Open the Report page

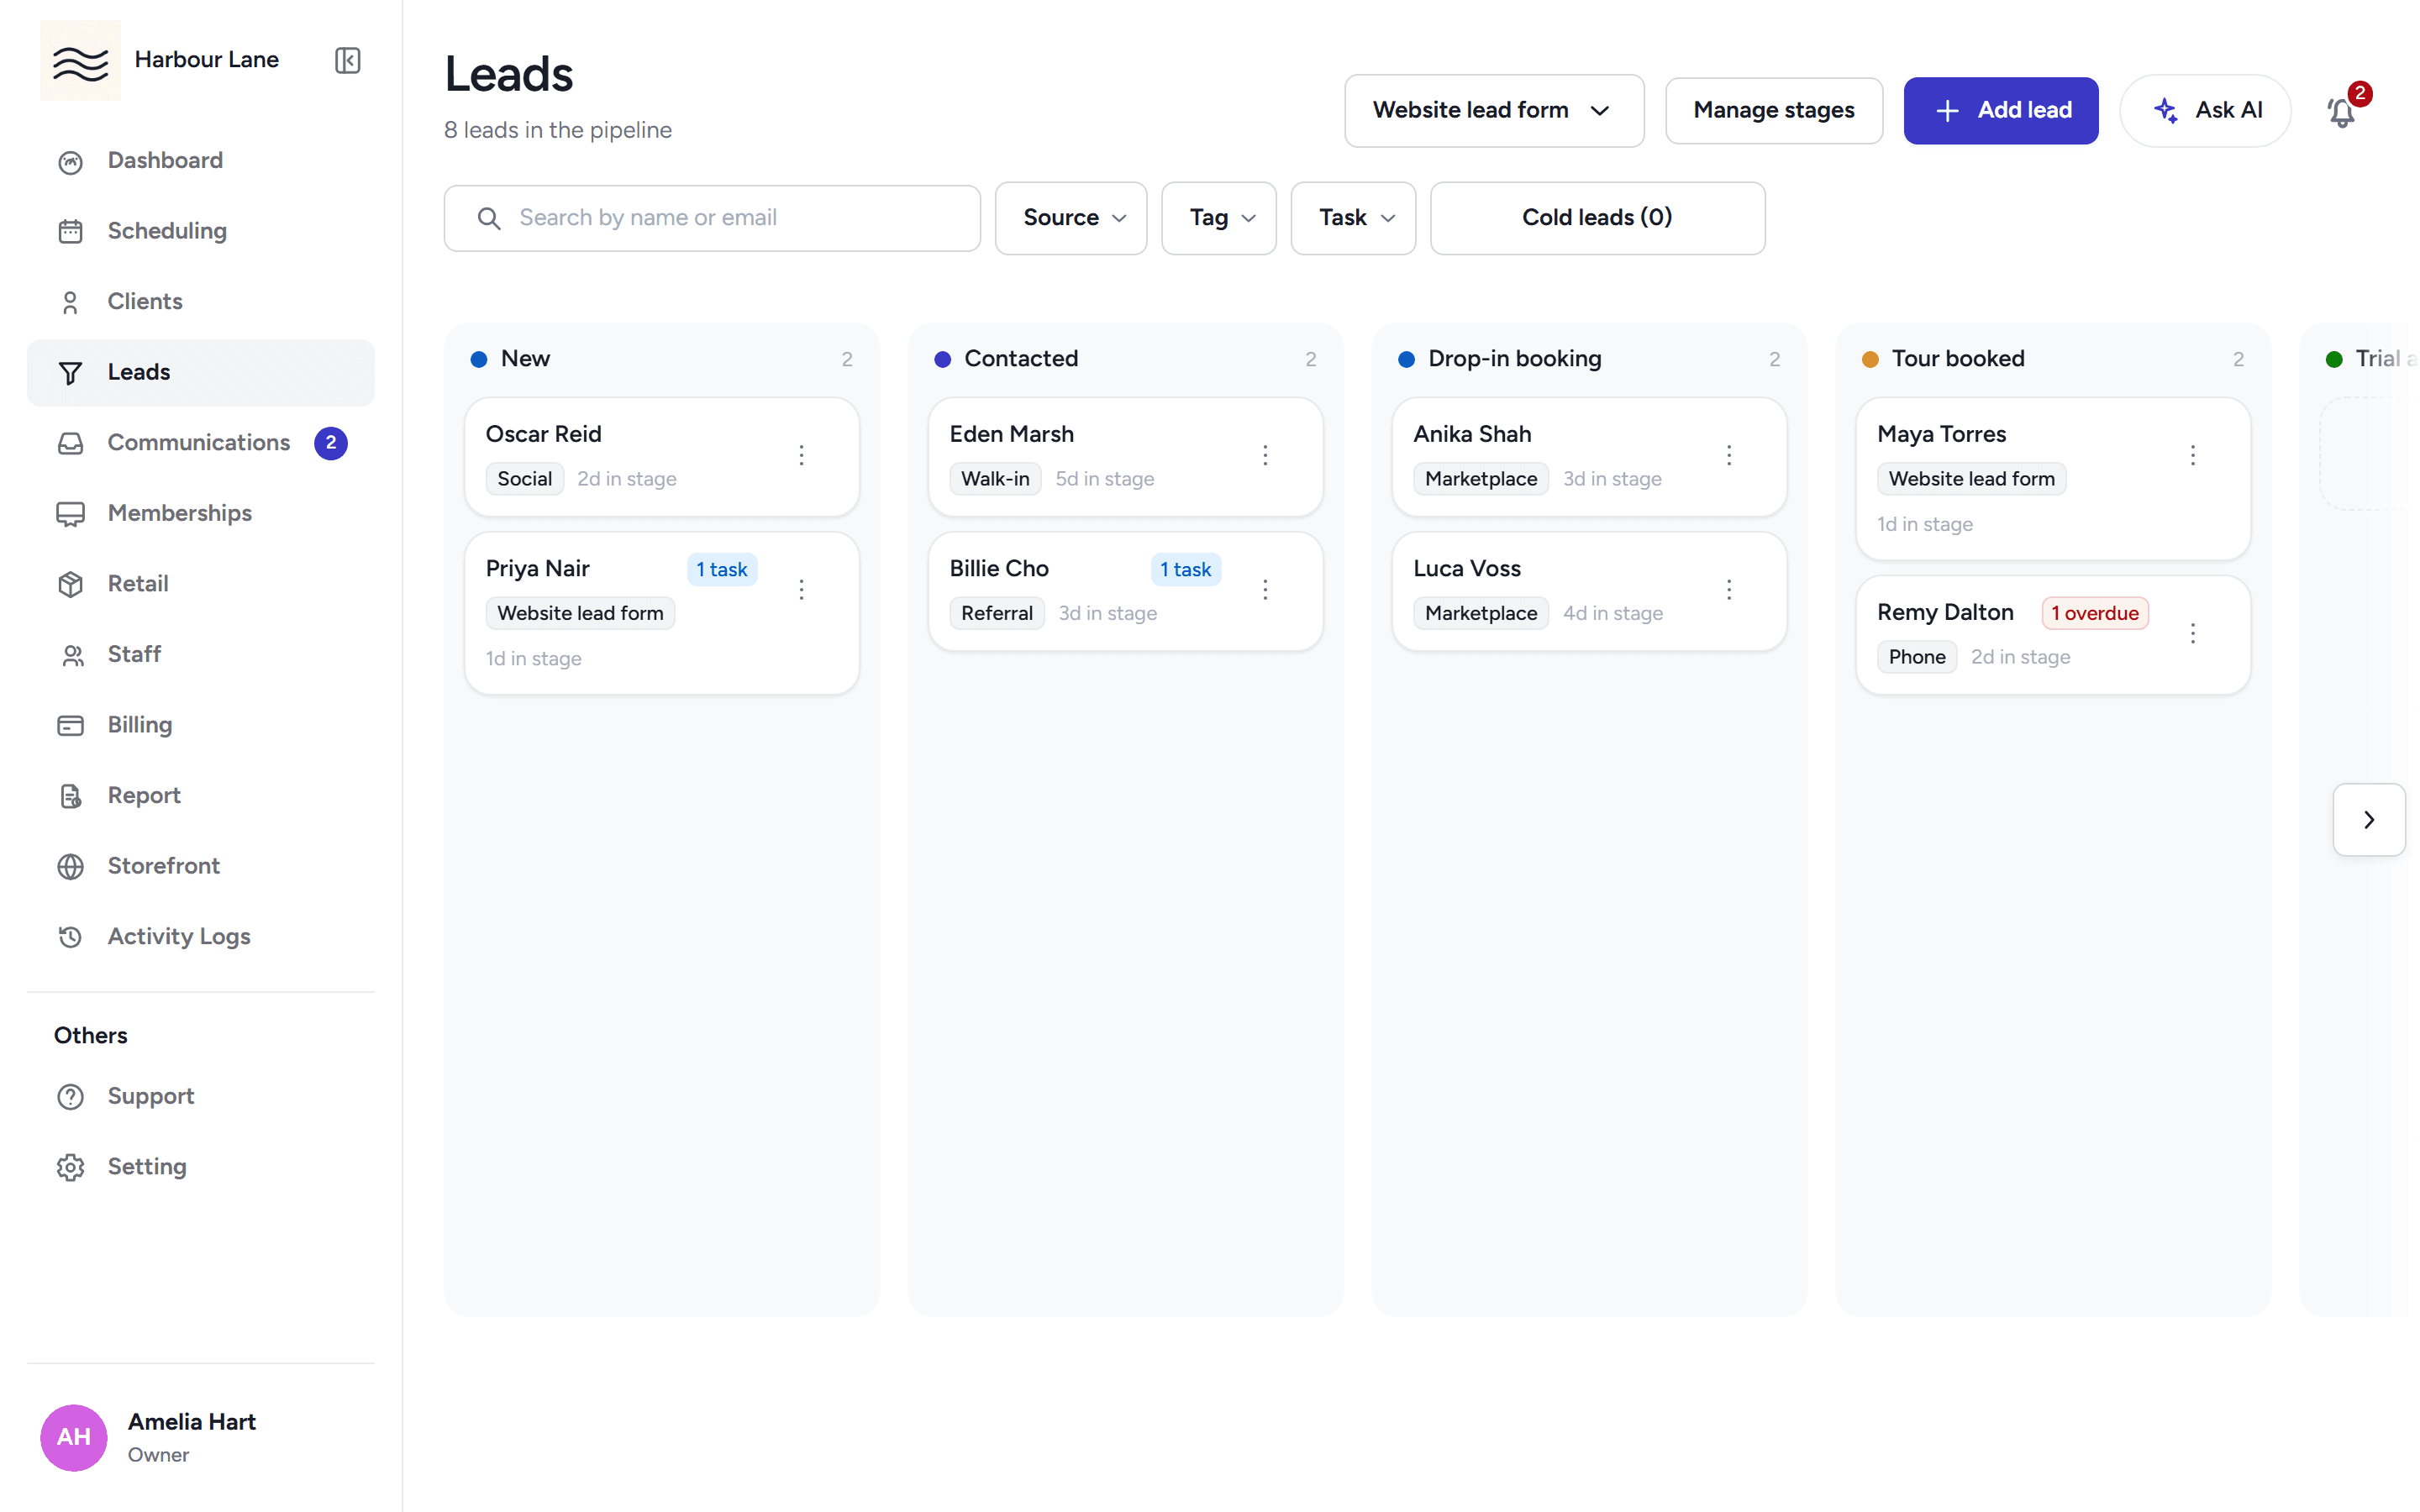200,796
